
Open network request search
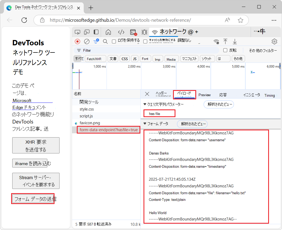pos(105,42)
